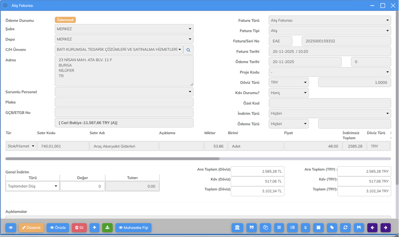Click the Düzenle button

[31, 228]
